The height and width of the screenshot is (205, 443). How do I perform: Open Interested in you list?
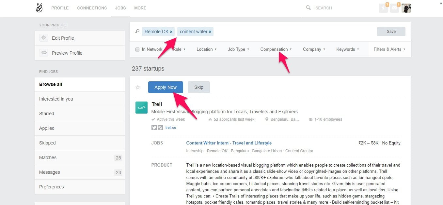(80, 99)
